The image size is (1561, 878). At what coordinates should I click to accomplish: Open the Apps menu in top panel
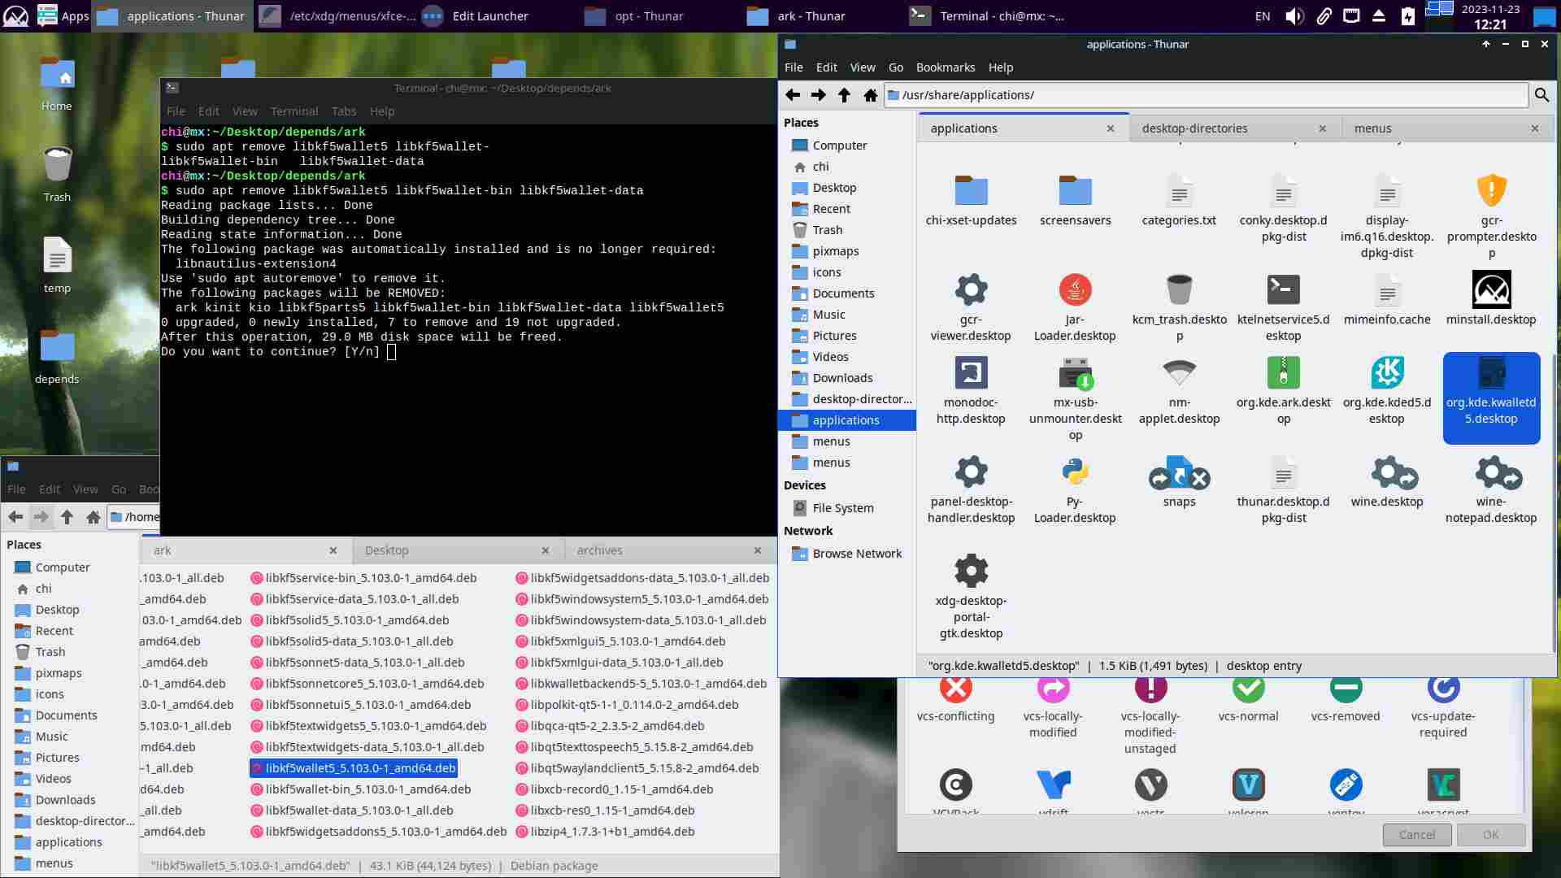tap(63, 16)
